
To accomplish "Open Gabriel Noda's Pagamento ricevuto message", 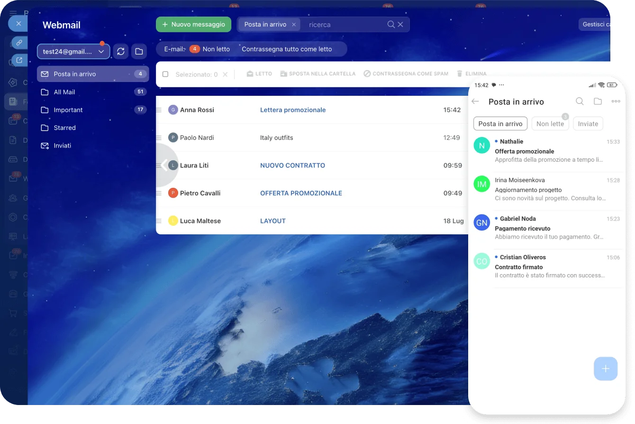I will (x=547, y=228).
